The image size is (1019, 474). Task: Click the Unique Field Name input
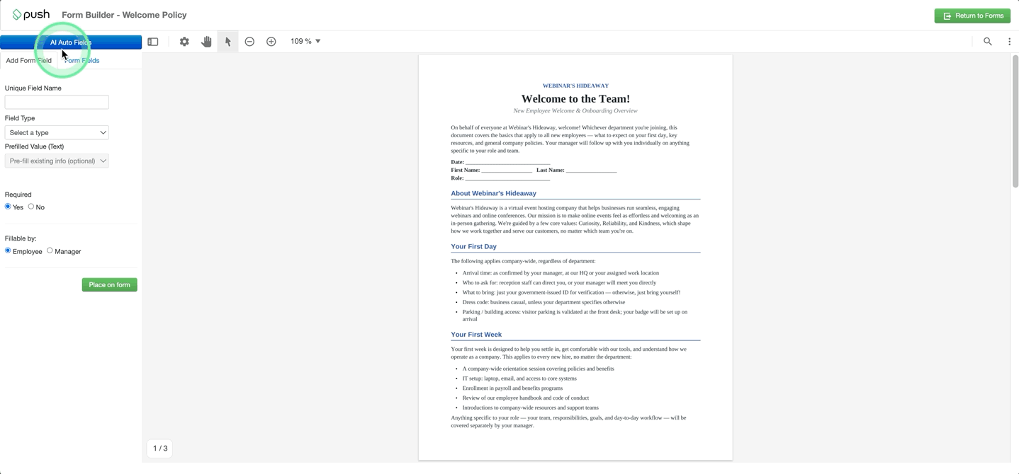[57, 102]
